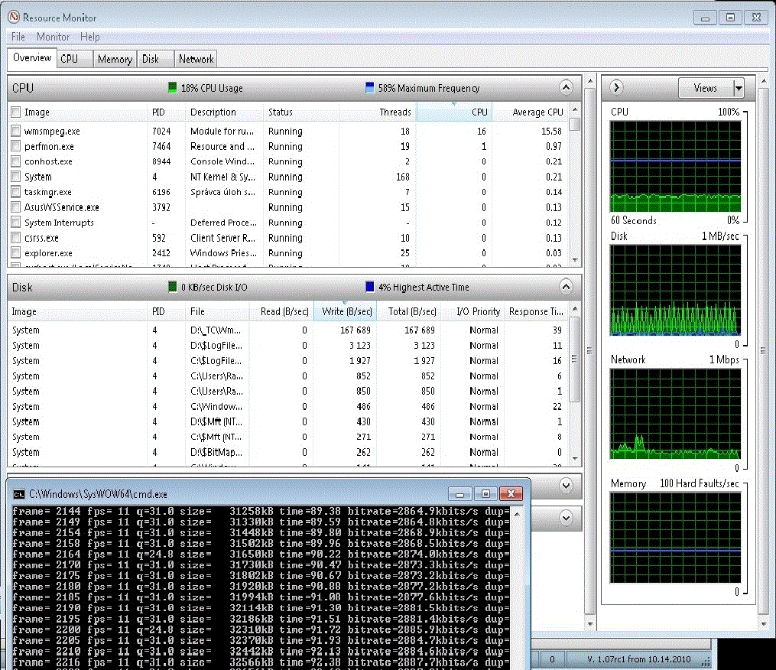Expand the Memory section chevron
The width and height of the screenshot is (776, 670).
[x=566, y=518]
